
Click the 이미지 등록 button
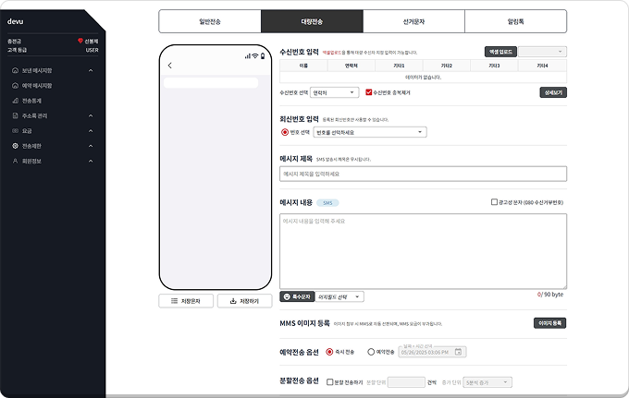pyautogui.click(x=550, y=323)
